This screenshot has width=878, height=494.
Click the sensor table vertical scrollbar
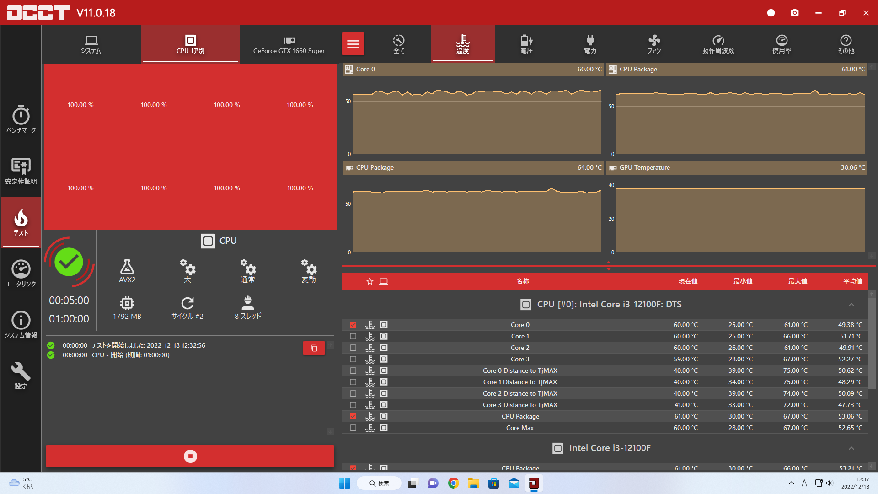pos(872,343)
